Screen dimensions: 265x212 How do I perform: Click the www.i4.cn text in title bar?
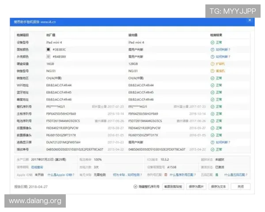point(48,22)
